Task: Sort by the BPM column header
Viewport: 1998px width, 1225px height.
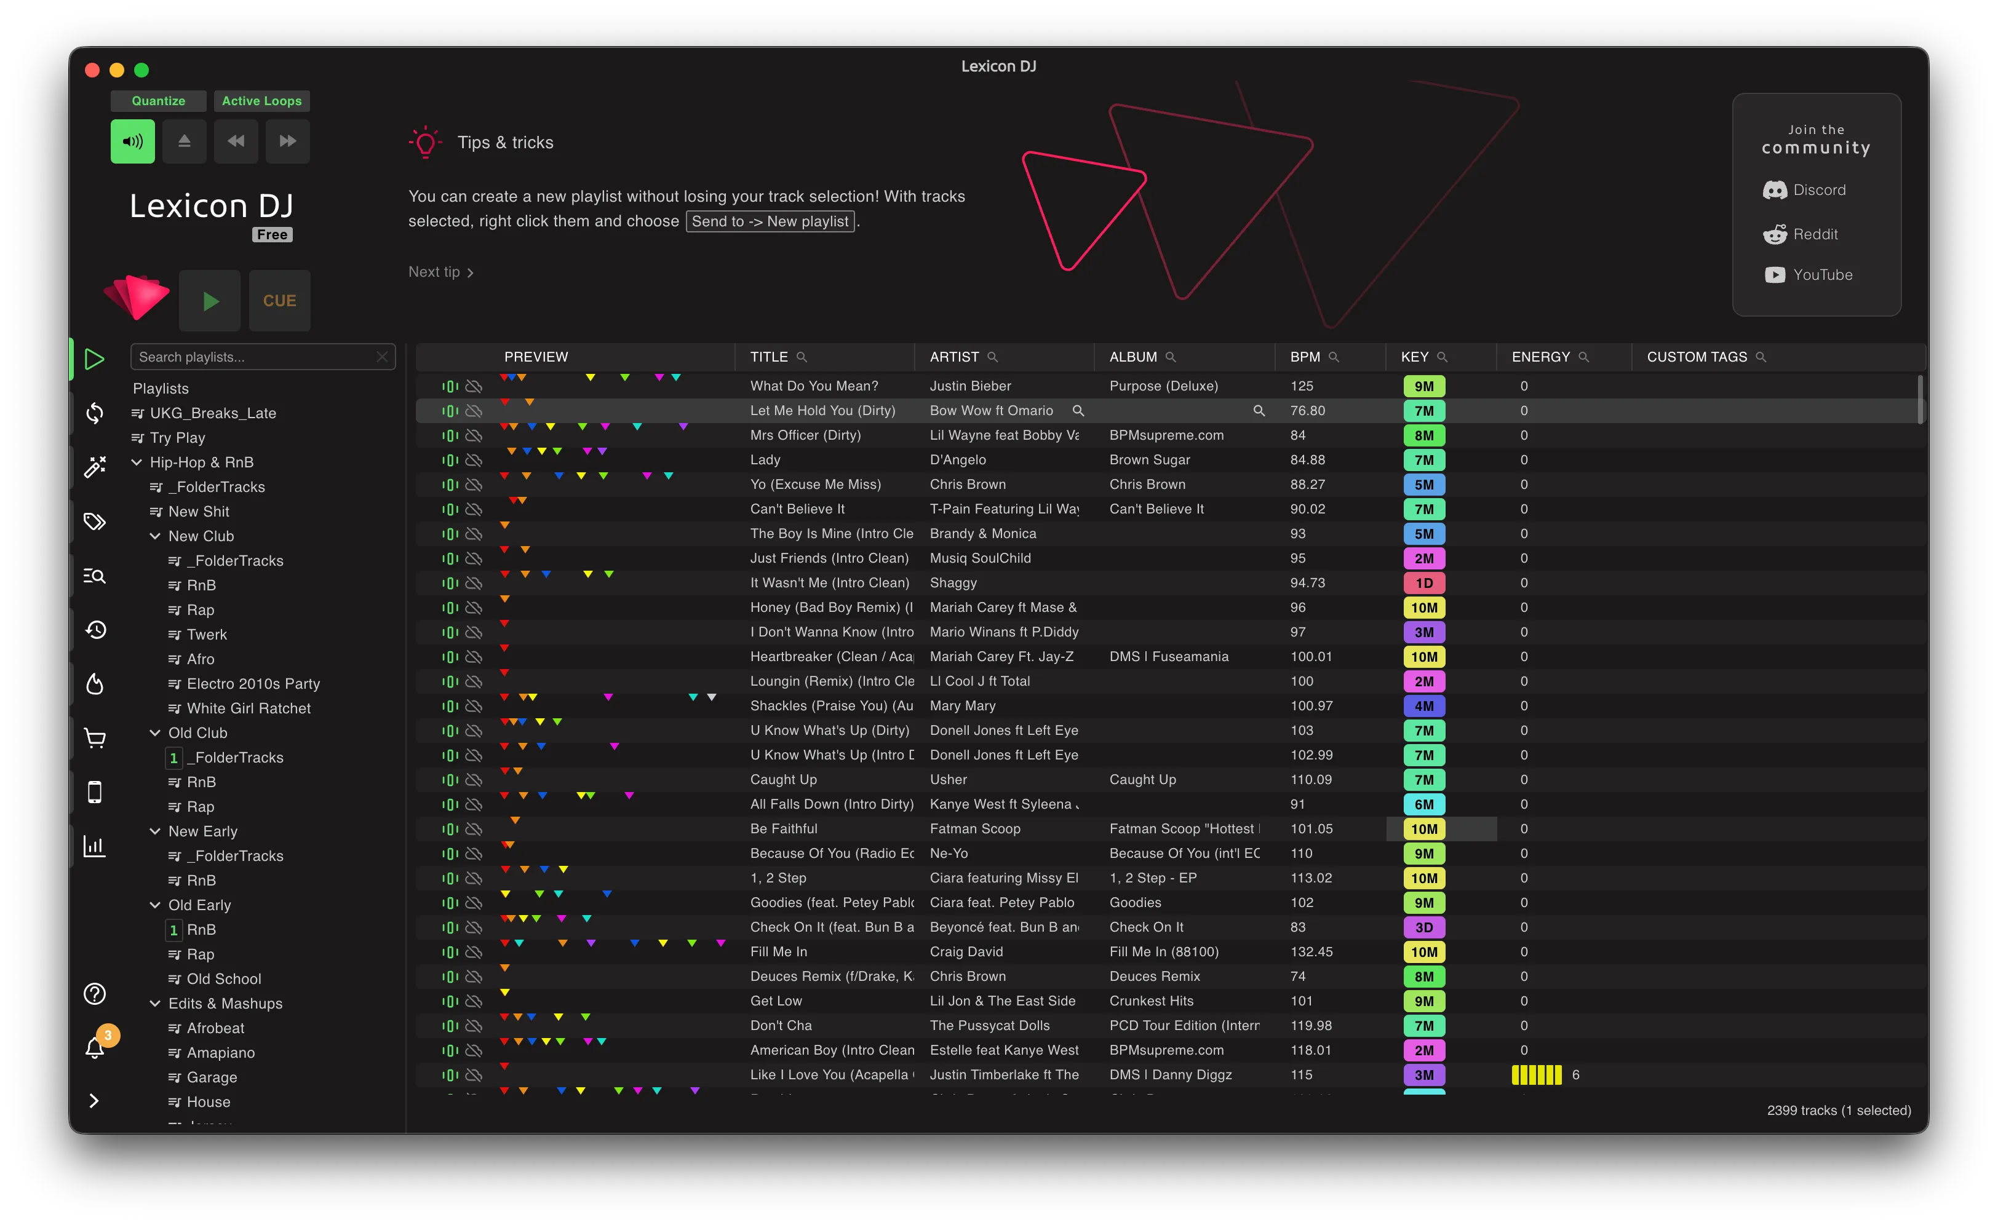Action: tap(1305, 357)
